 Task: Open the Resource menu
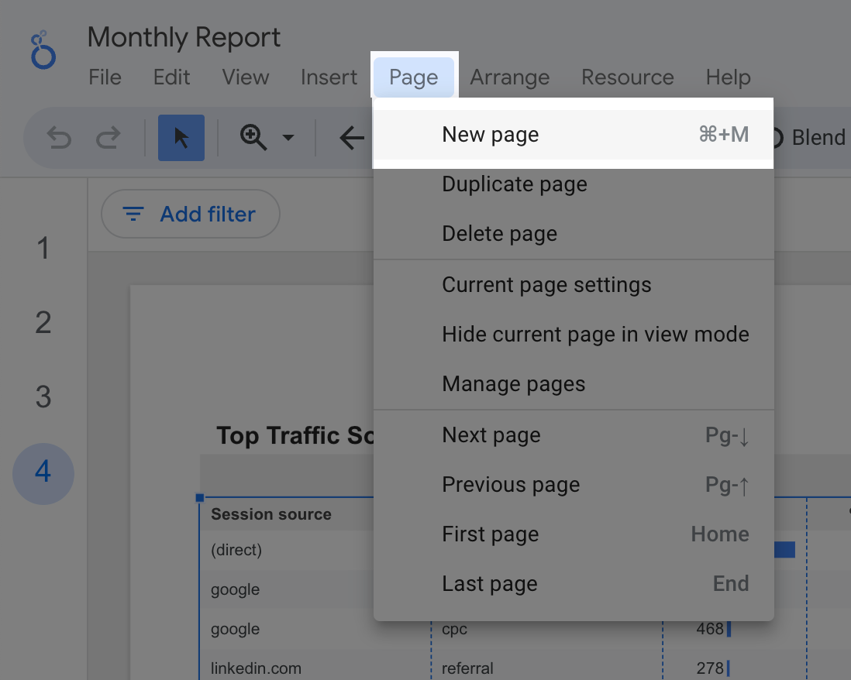pos(627,77)
